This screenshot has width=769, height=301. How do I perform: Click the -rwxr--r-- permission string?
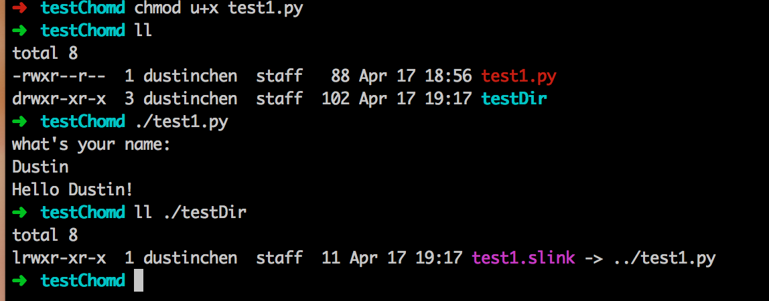tap(59, 76)
